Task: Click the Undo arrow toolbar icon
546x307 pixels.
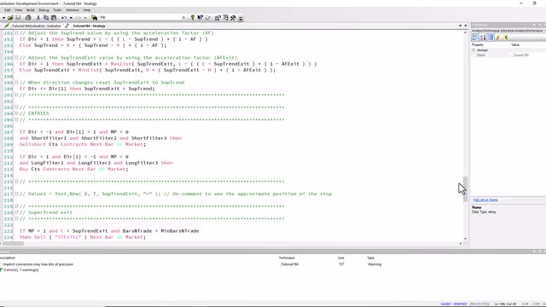Action: 64,17
